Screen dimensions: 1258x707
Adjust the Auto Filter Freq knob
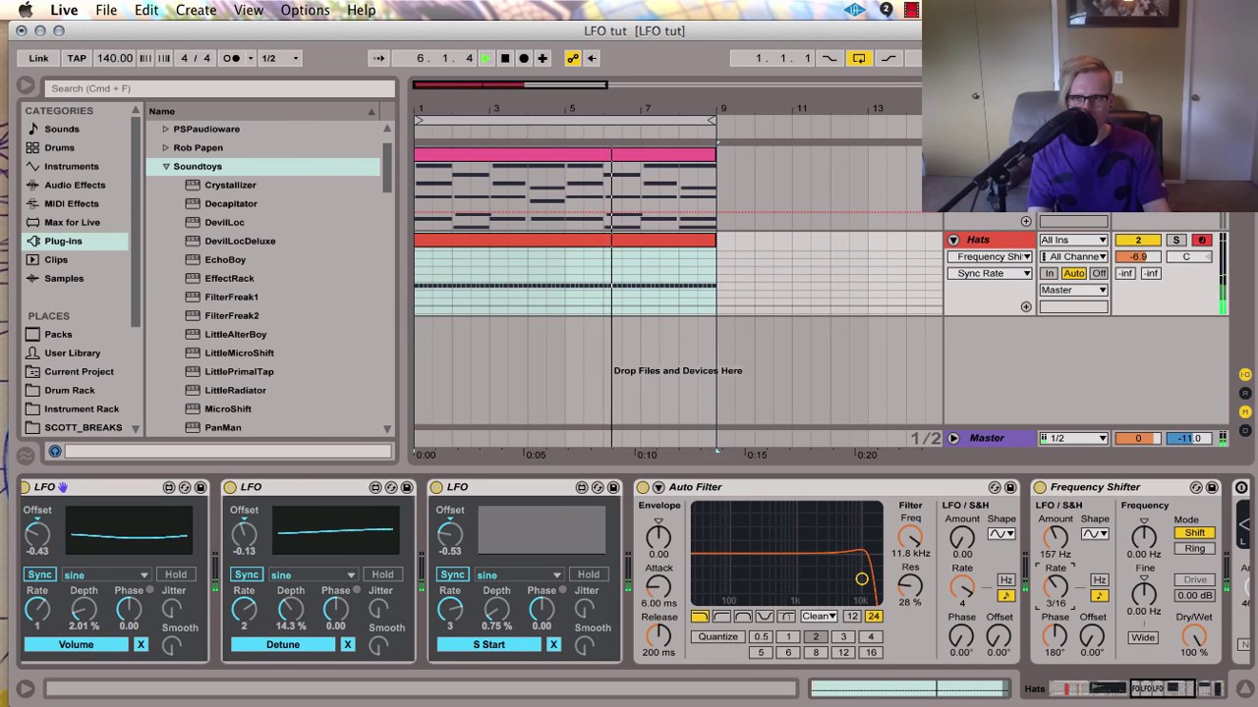coord(910,536)
